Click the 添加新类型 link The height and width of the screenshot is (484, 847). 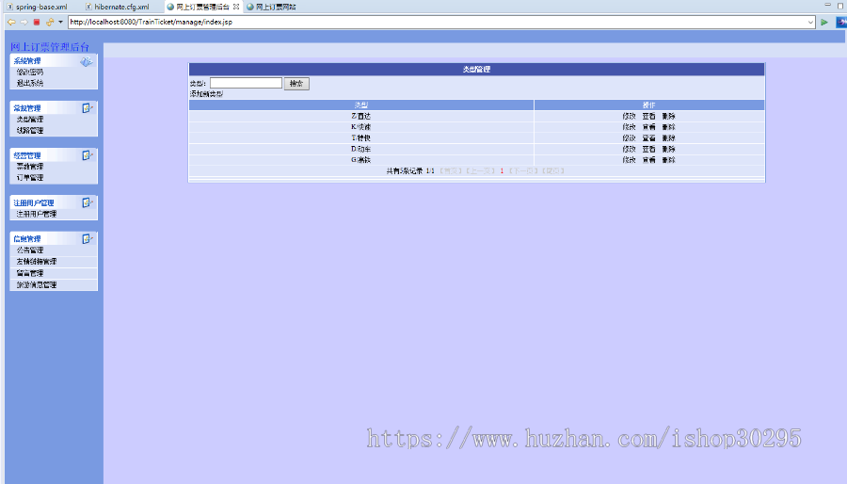[x=206, y=94]
